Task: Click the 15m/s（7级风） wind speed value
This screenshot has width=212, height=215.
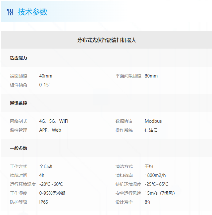Action: click(x=160, y=193)
